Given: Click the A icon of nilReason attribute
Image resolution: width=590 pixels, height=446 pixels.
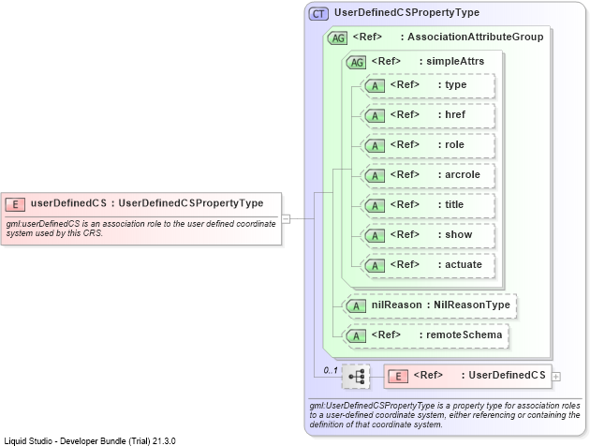Looking at the screenshot, I should pos(356,306).
